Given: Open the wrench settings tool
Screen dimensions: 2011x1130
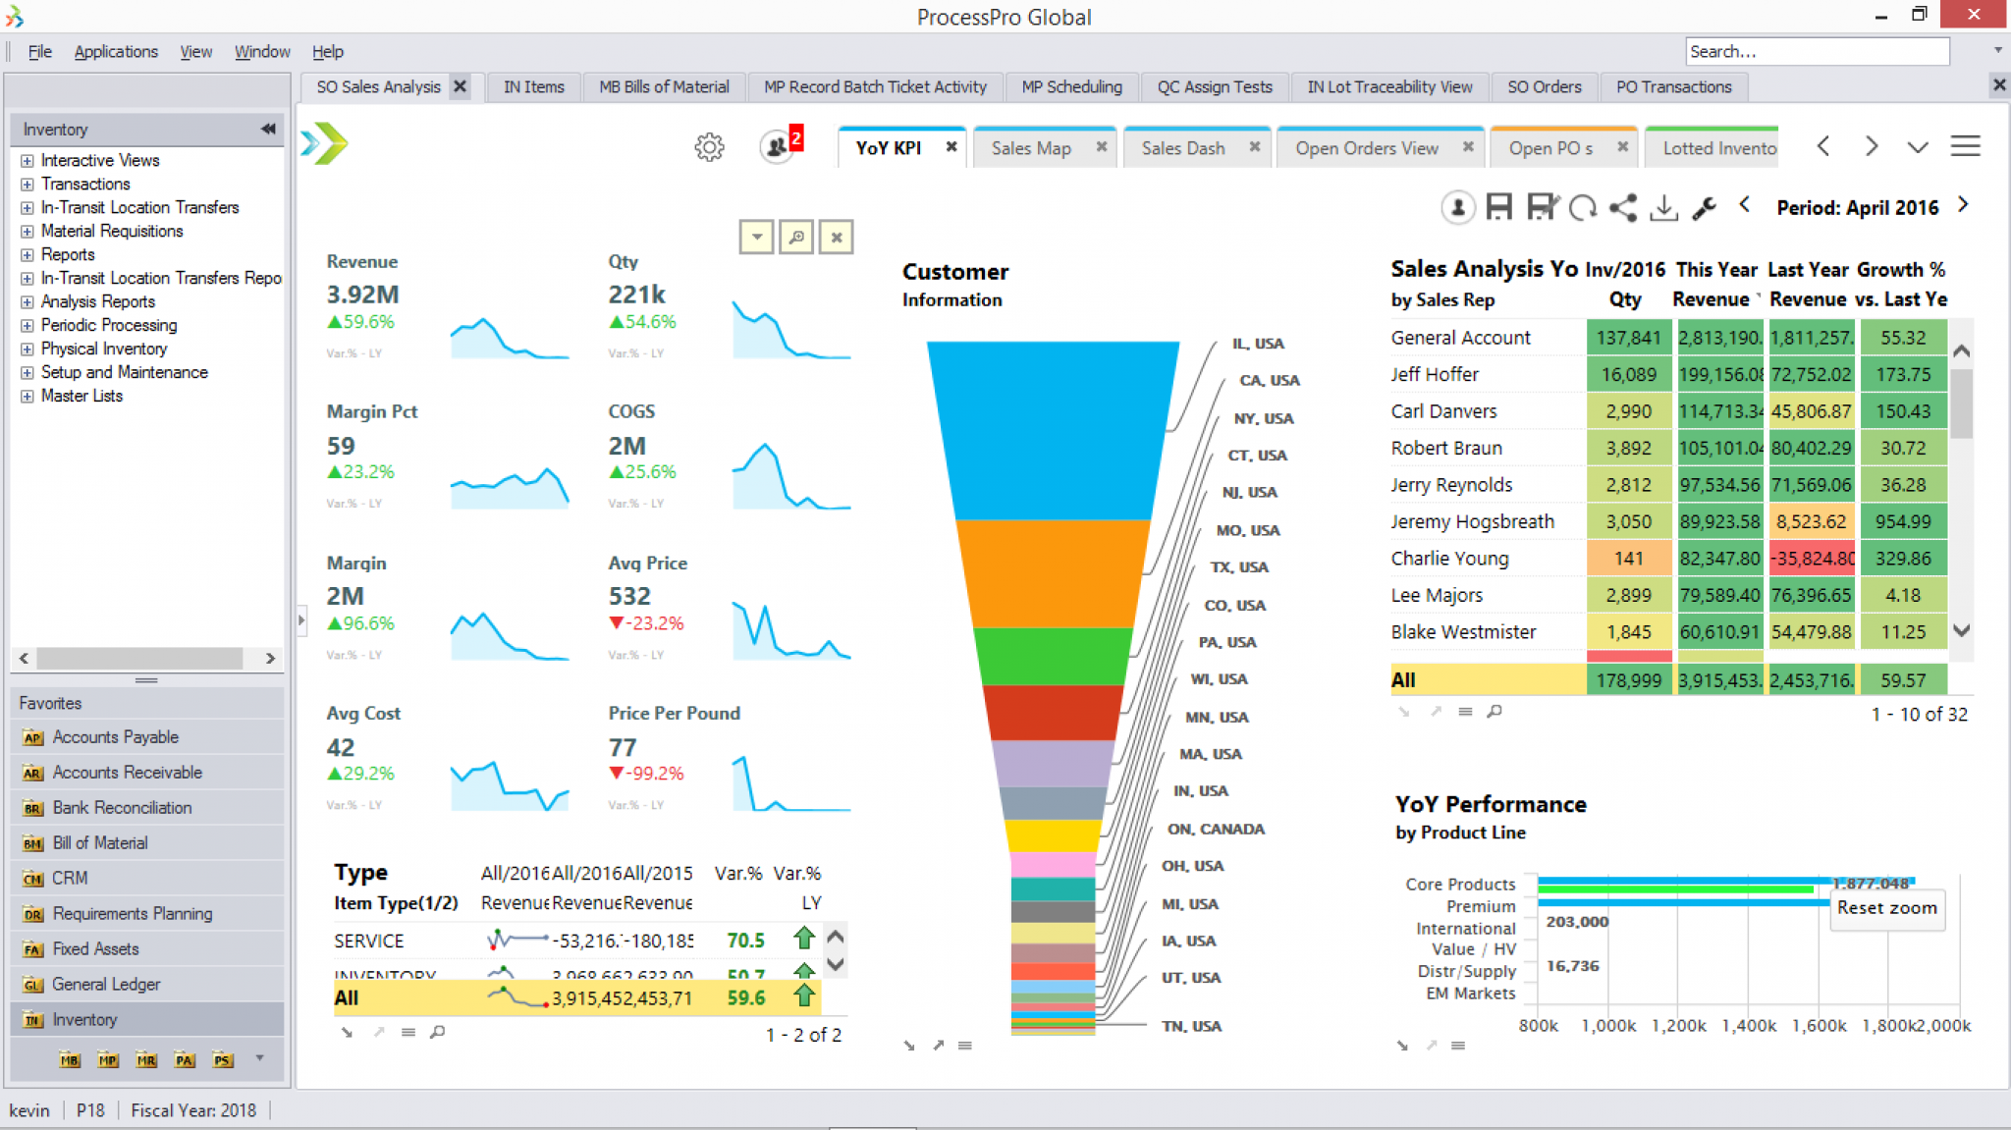Looking at the screenshot, I should [1706, 208].
